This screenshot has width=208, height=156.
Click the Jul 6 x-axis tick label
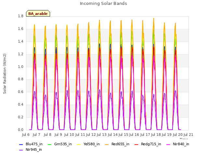tap(26, 135)
